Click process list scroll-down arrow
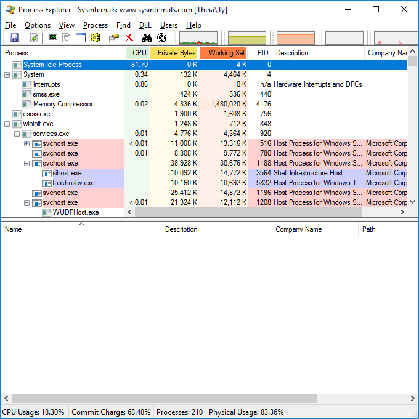Screen dimensions: 419x419 coord(413,202)
